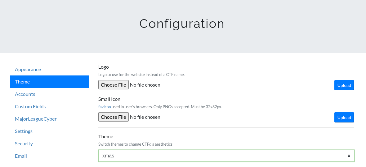The width and height of the screenshot is (366, 167).
Task: Click the Small Icon "No file chosen" text
Action: point(145,117)
